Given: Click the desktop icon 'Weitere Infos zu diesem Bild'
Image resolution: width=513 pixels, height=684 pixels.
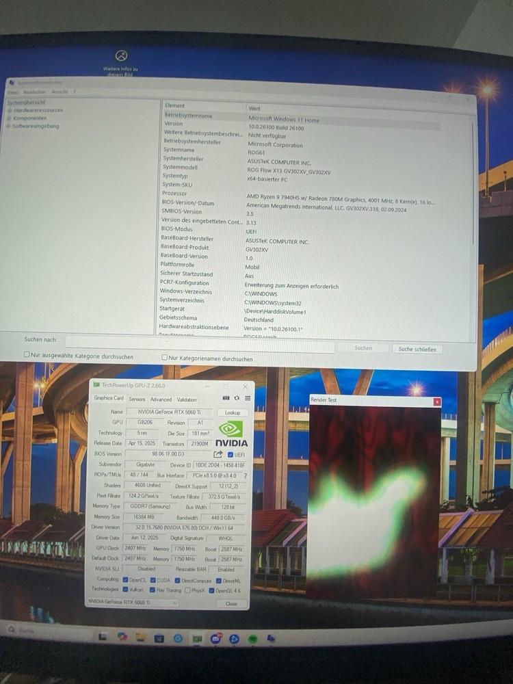Looking at the screenshot, I should 121,63.
